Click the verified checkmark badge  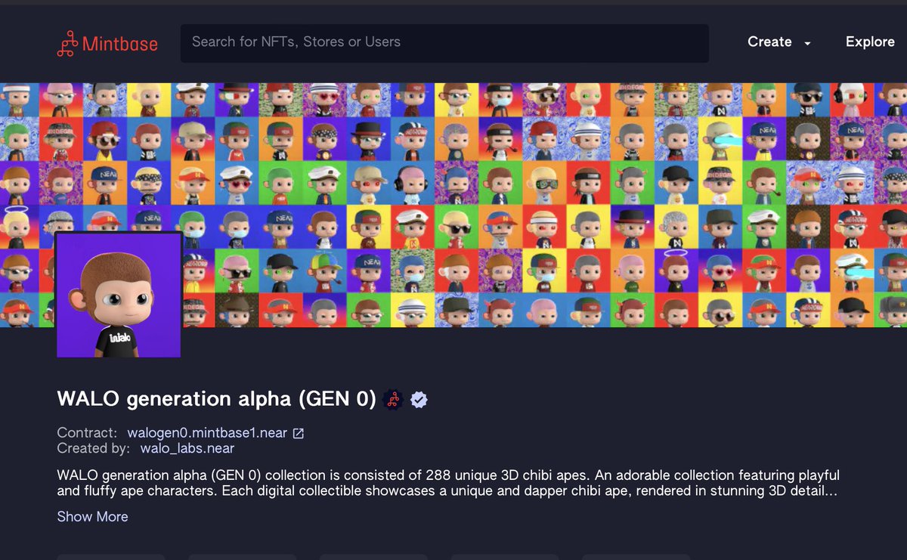tap(418, 399)
